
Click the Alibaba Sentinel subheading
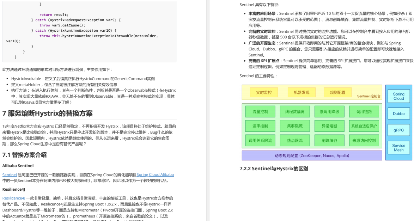[18, 166]
